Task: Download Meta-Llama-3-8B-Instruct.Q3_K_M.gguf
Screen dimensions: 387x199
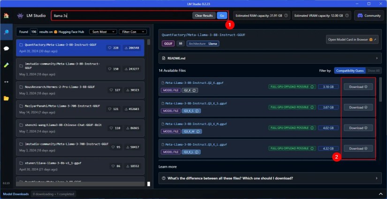Action: click(358, 128)
